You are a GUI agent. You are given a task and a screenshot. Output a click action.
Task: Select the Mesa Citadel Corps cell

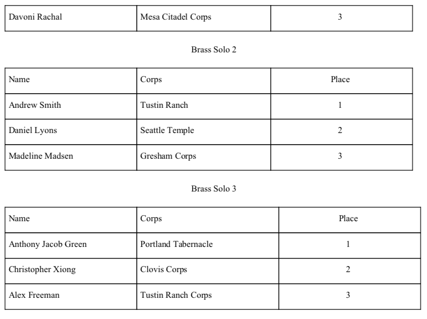coord(204,18)
